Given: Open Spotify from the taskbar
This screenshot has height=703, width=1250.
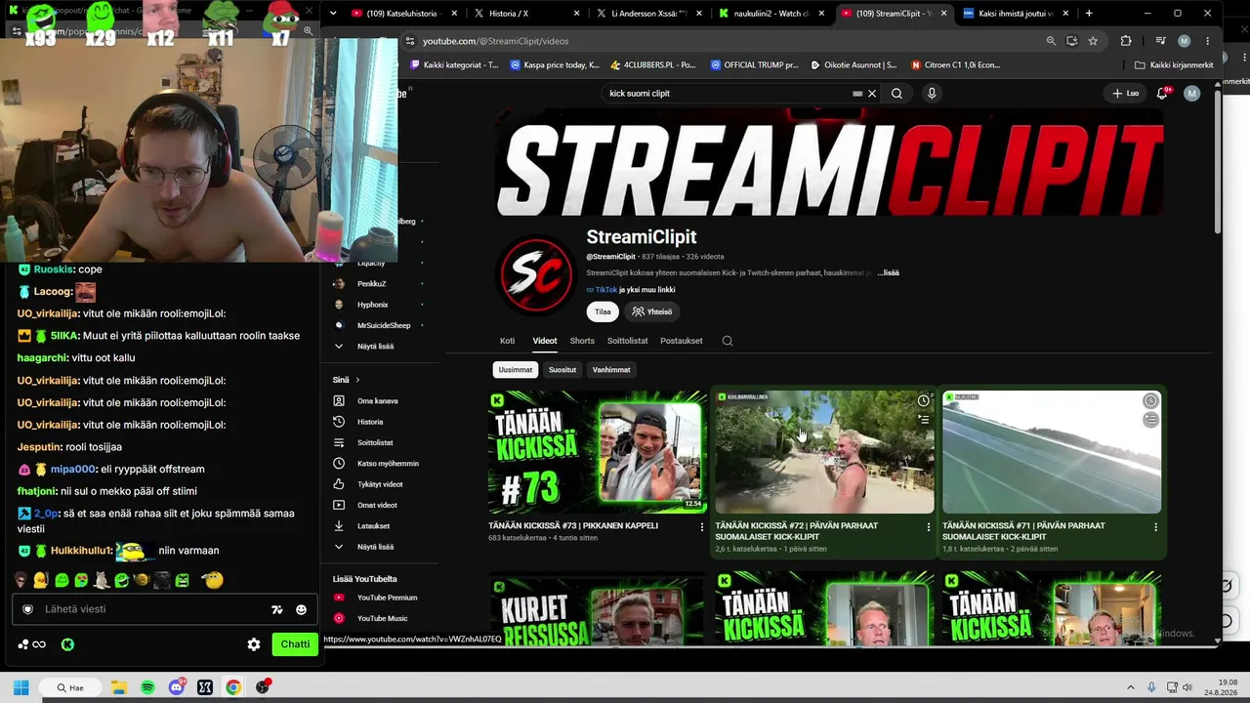Looking at the screenshot, I should (147, 687).
